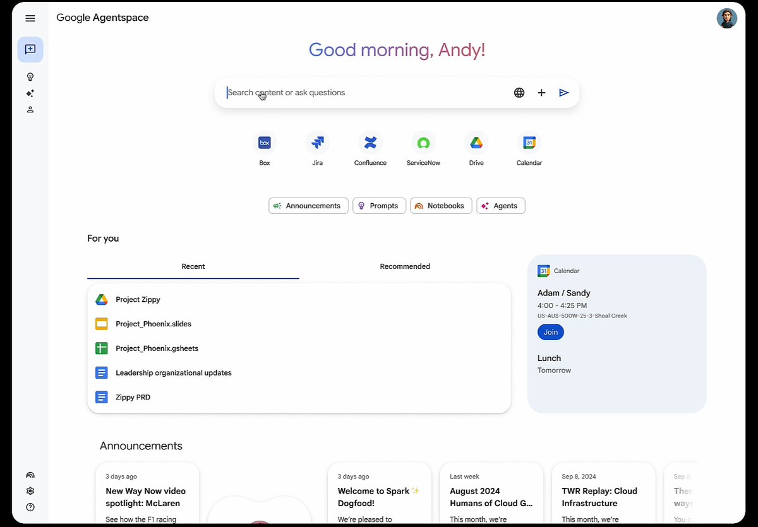Click the Slides icon beside Project_Phoenix.slides
Viewport: 758px width, 527px height.
coord(102,324)
